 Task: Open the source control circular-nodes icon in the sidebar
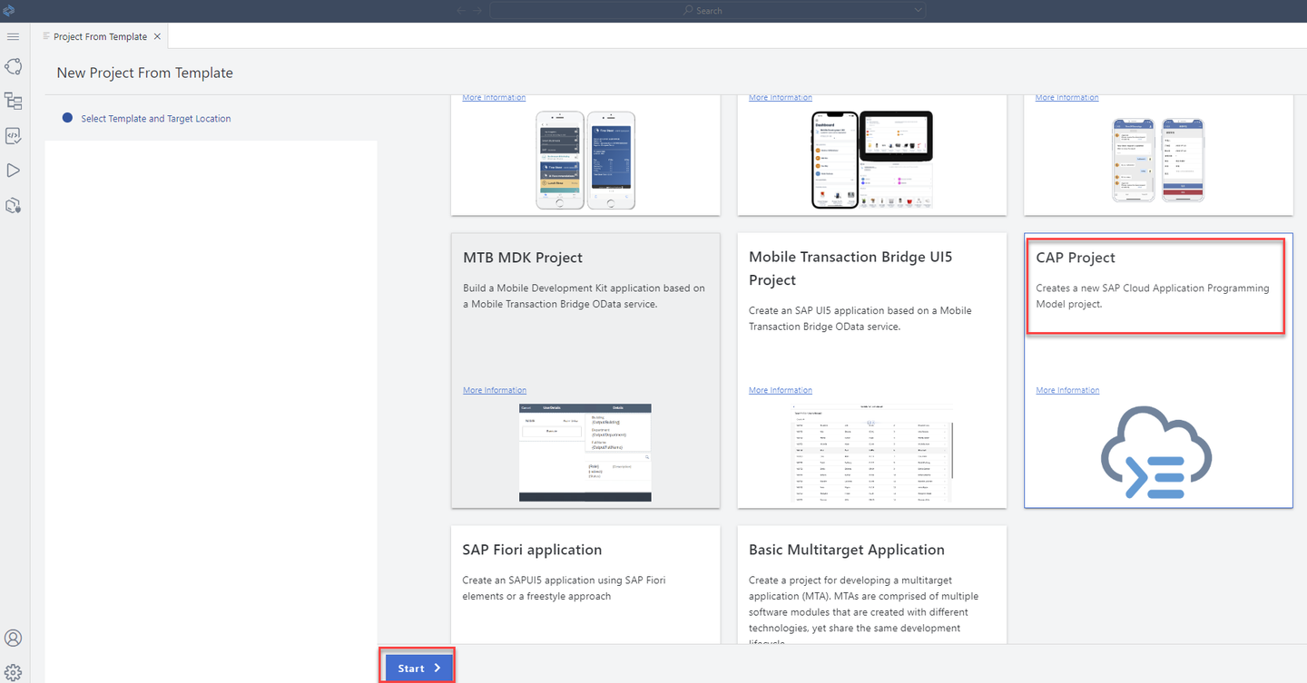click(13, 66)
